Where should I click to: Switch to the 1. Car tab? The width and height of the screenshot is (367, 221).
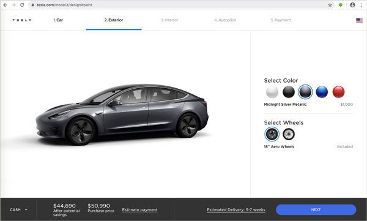point(58,20)
